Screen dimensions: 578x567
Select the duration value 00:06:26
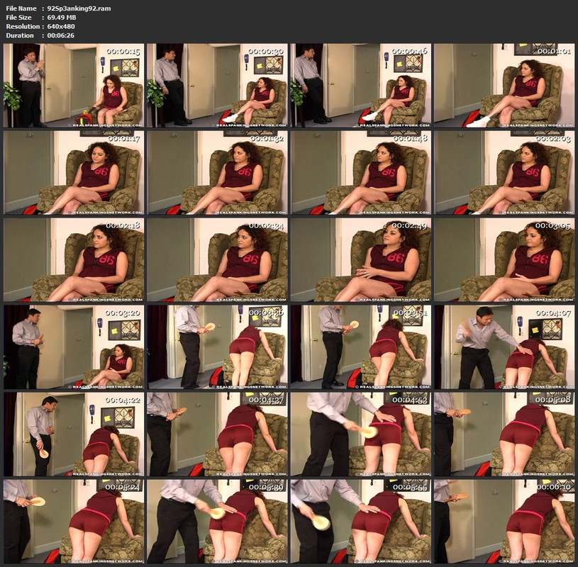(60, 35)
